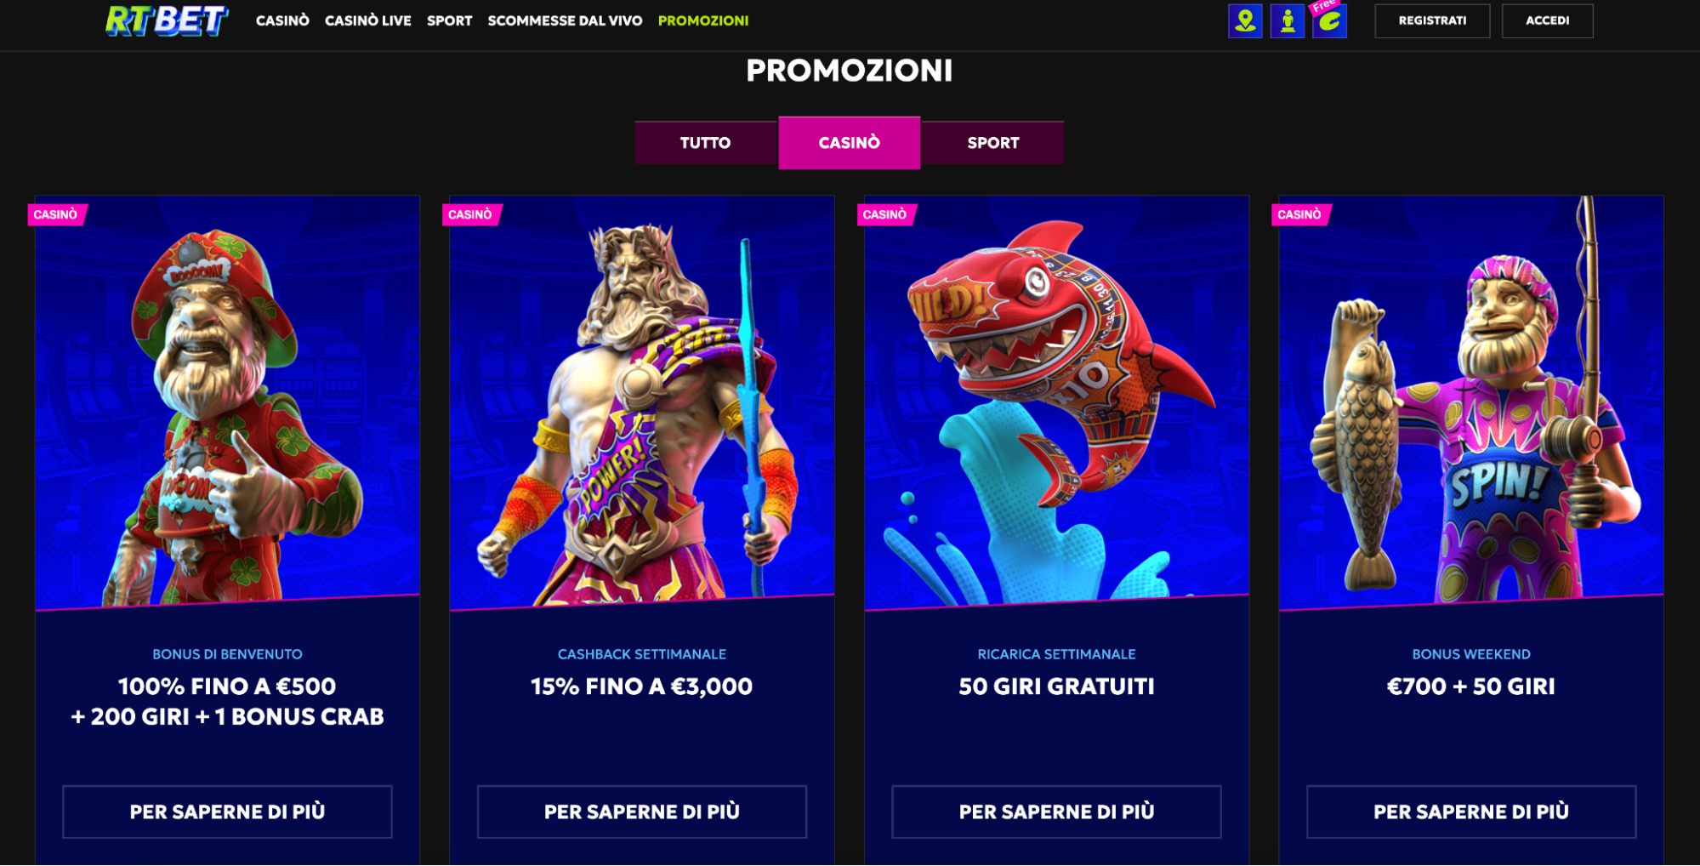Open SCOMMESSE DAL VIVO menu item
Image resolution: width=1700 pixels, height=866 pixels.
pos(565,20)
